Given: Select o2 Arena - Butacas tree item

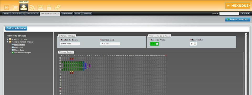Looking at the screenshot, I should [19, 39].
